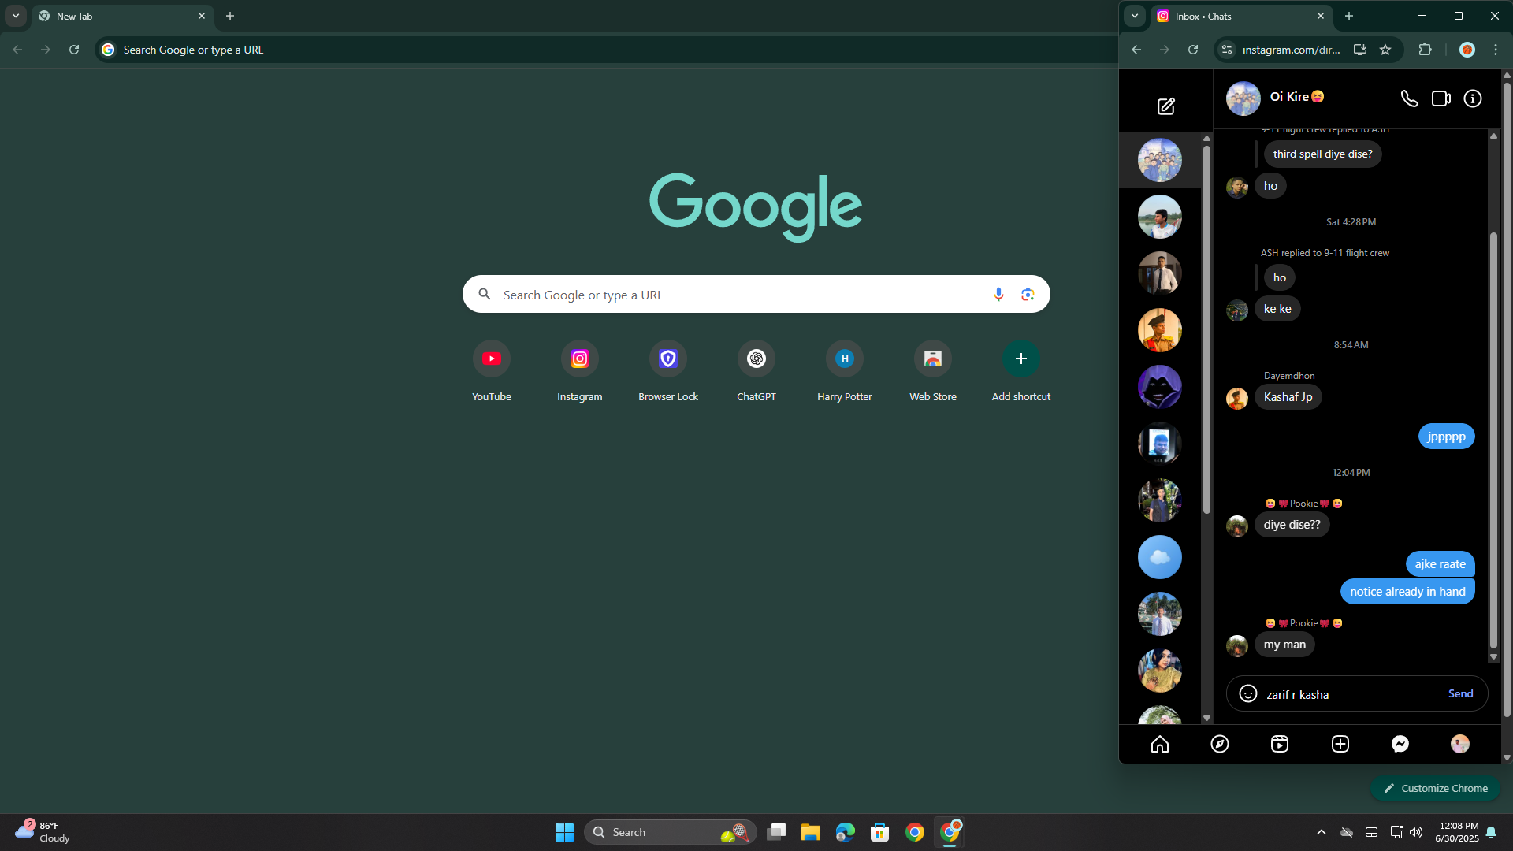Open the Instagram shortcut on New Tab
Screen dimensions: 1513x851
580,371
